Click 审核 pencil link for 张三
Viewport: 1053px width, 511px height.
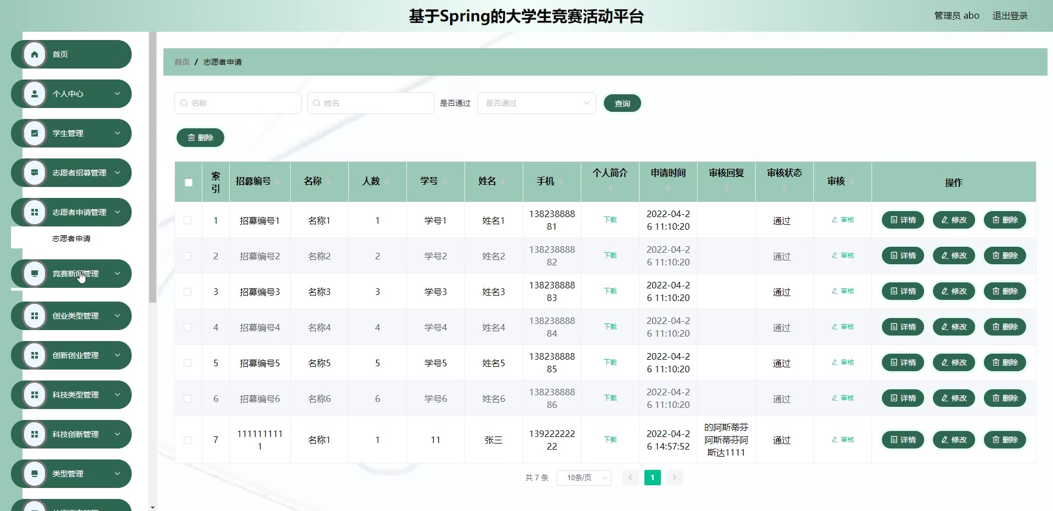point(842,440)
